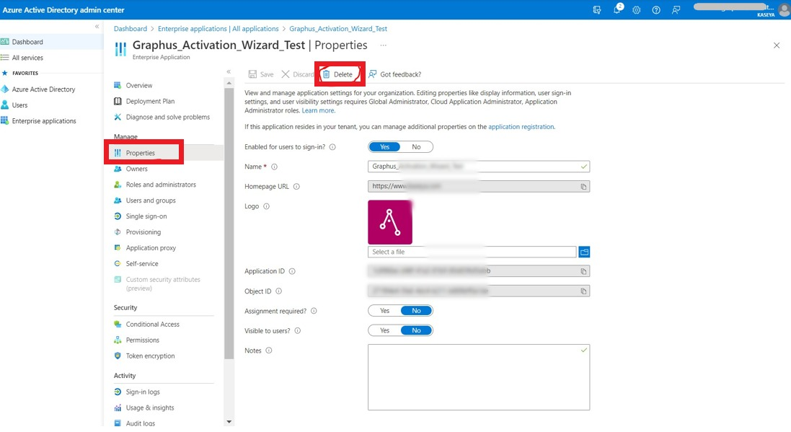Screen dimensions: 791x432
Task: Click into the Notes text area
Action: click(x=478, y=377)
